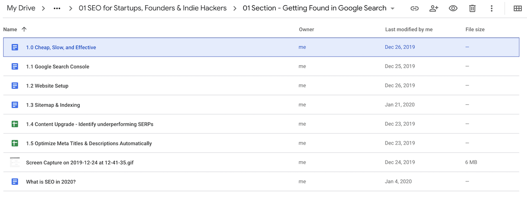Expand the current folder name dropdown arrow
527x198 pixels.
[392, 9]
